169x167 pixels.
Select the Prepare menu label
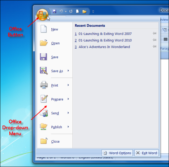(57, 99)
